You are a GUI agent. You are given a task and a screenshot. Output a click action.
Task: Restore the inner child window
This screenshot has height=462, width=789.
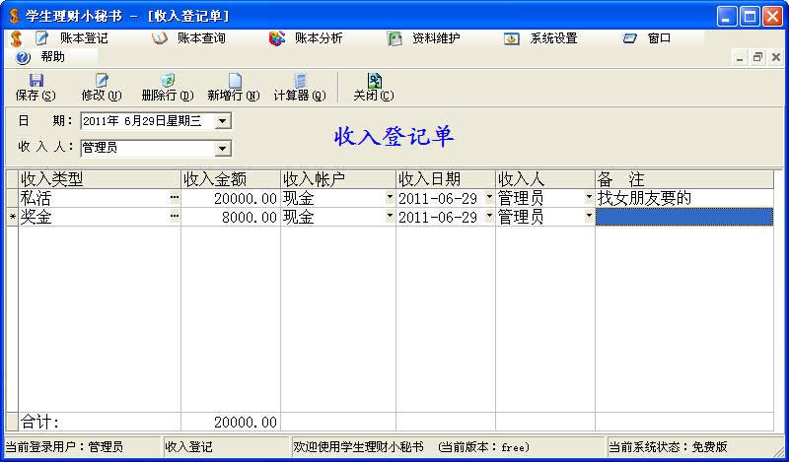[x=757, y=58]
